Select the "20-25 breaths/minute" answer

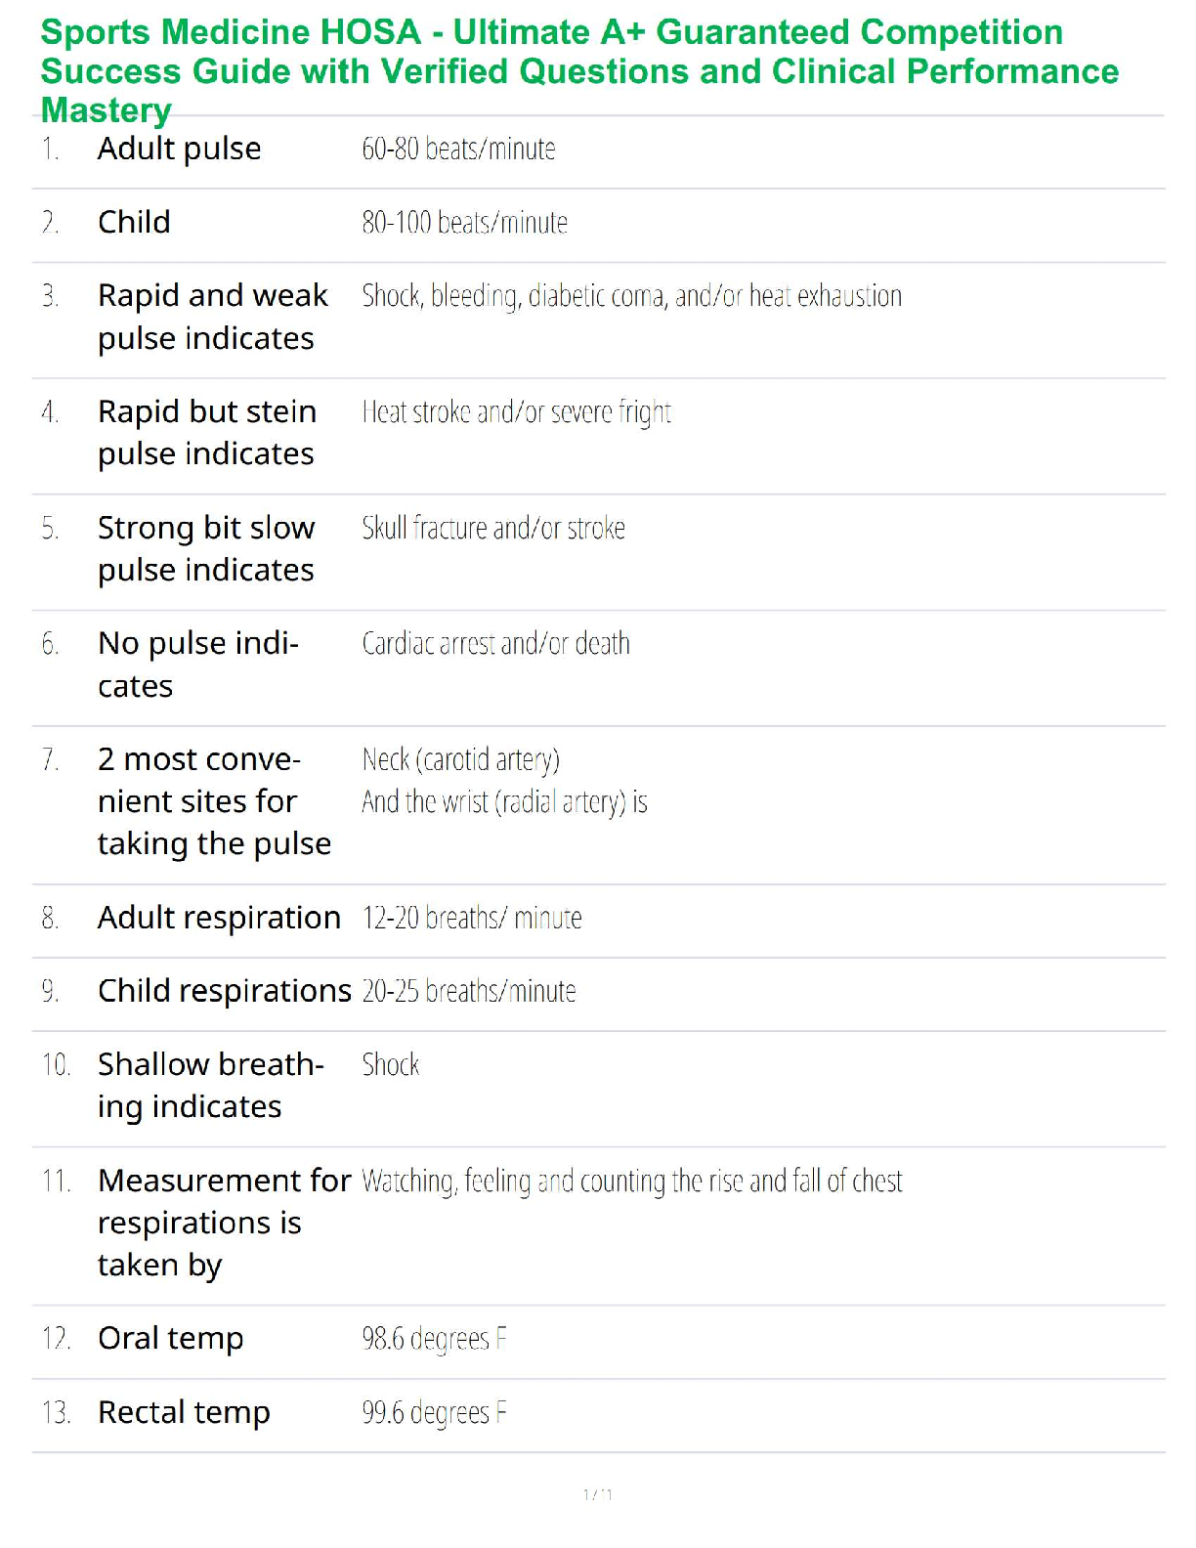coord(469,991)
